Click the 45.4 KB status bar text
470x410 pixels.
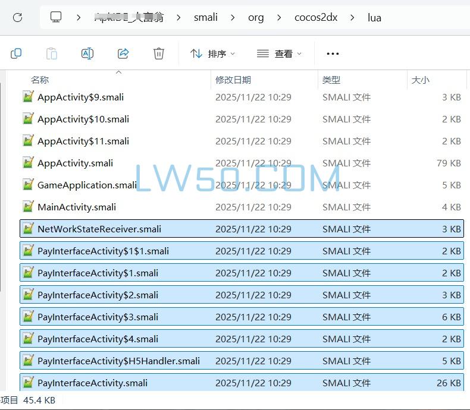(x=39, y=400)
